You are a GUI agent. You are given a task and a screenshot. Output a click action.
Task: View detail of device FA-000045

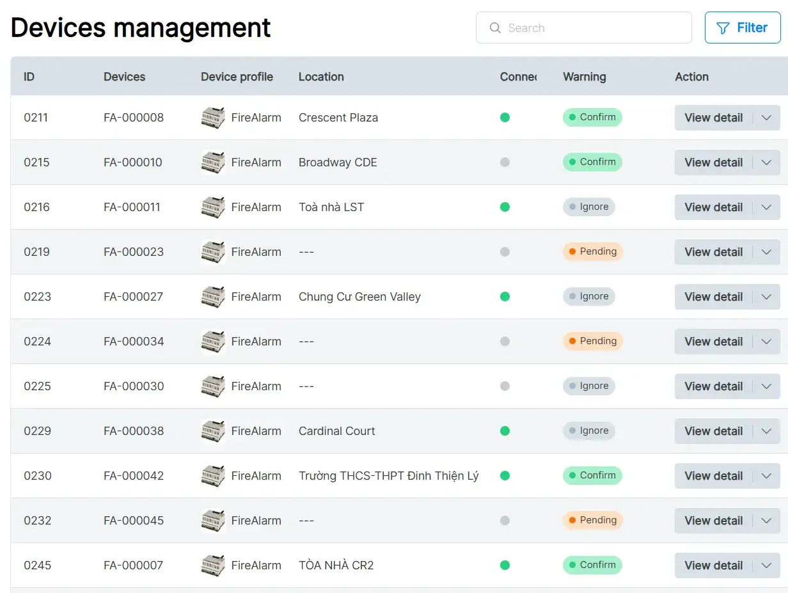714,521
